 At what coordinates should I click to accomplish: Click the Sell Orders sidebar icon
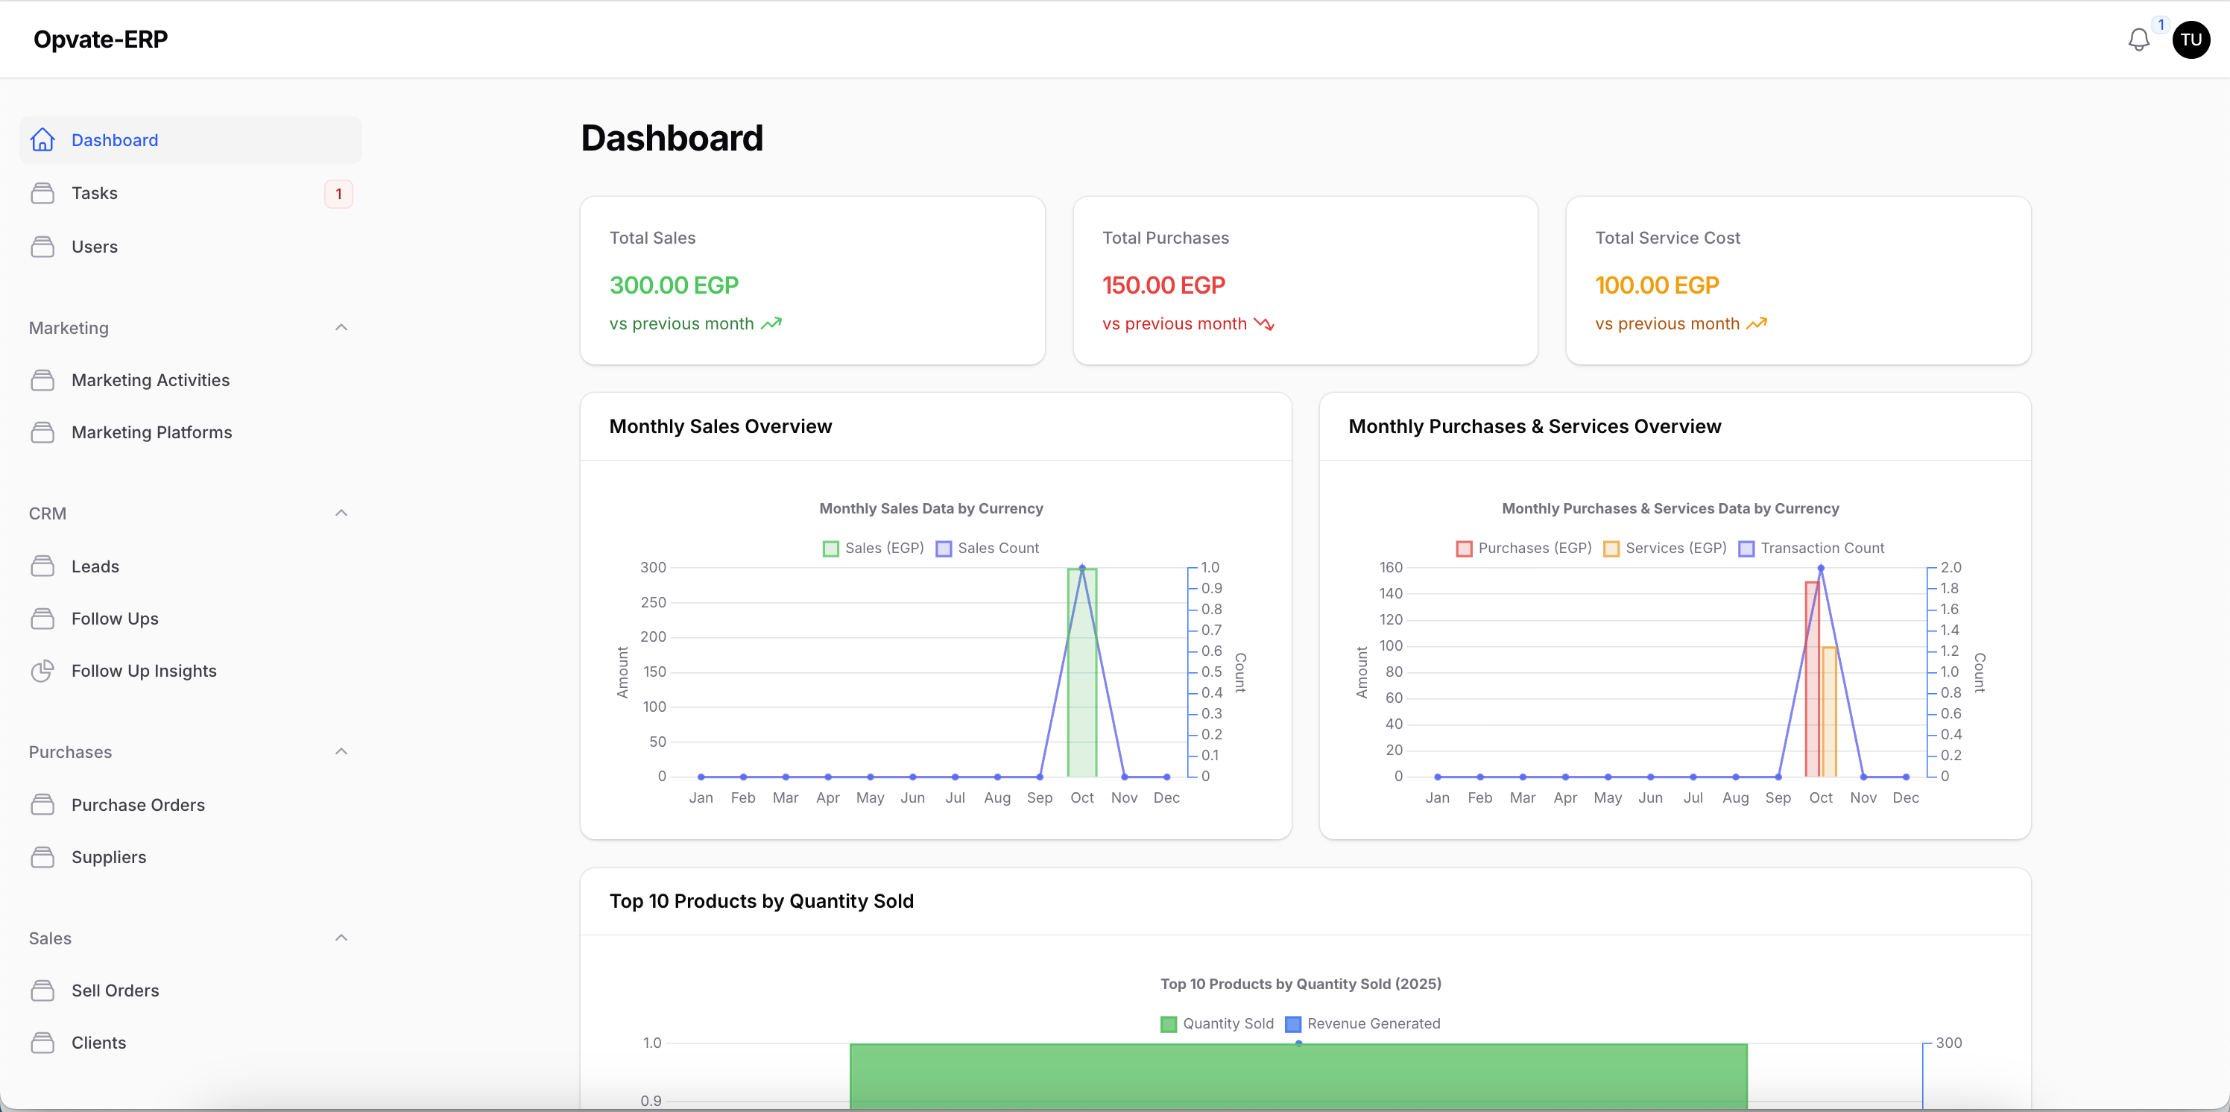[42, 990]
